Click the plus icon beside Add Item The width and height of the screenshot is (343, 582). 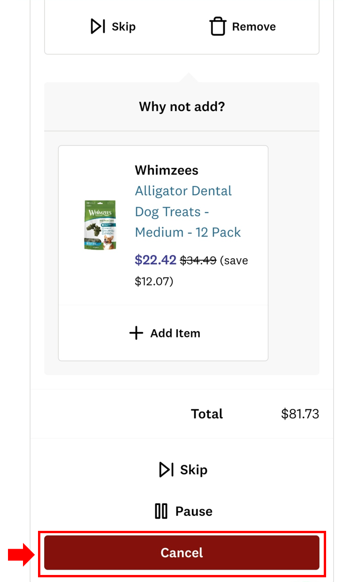(136, 333)
